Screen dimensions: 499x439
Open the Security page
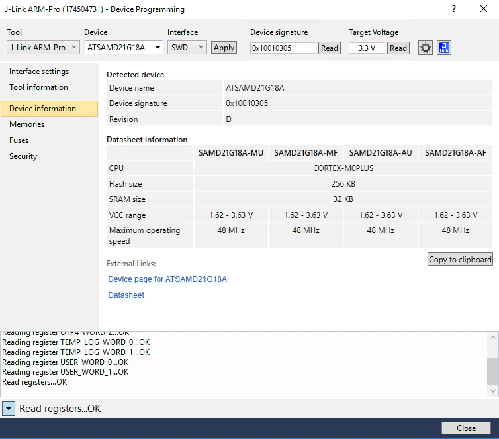click(x=23, y=156)
